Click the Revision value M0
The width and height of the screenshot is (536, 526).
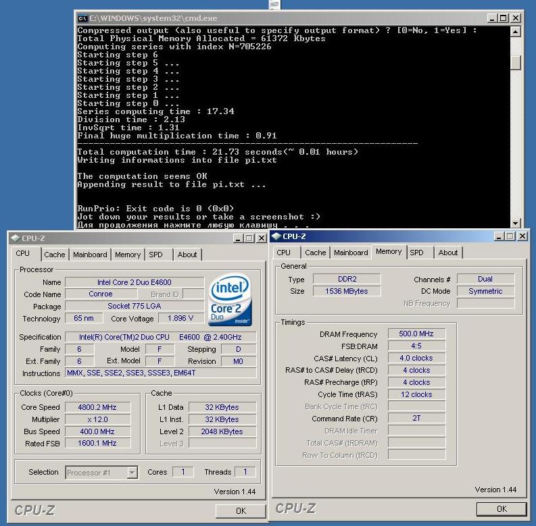(239, 361)
